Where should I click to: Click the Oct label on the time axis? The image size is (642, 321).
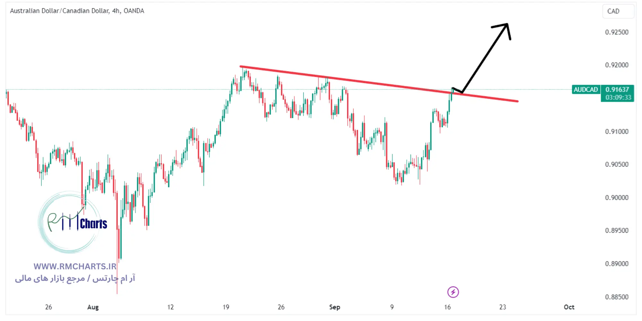pyautogui.click(x=568, y=307)
